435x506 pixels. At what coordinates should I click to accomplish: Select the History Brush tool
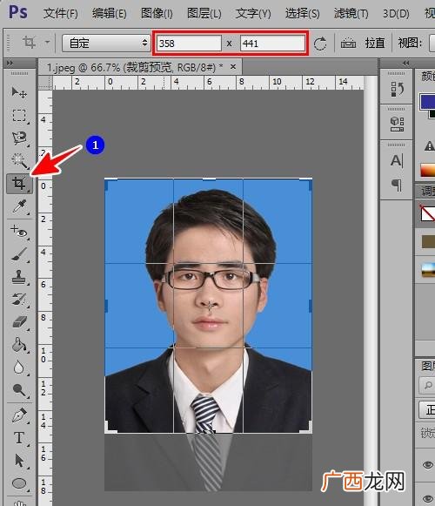point(19,300)
